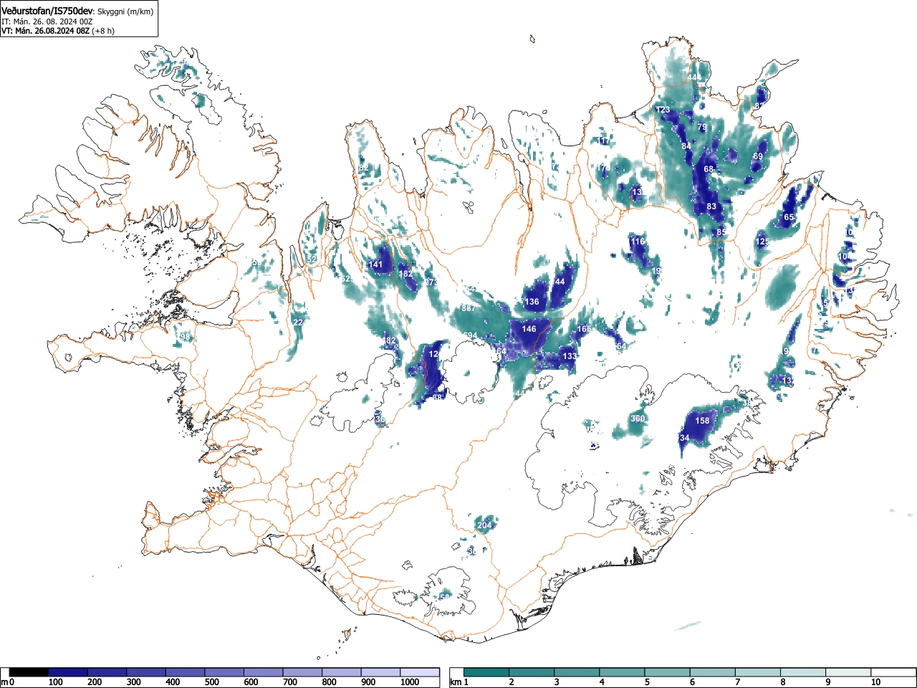Pick the 9–10 km lightest legend swatch
Screen dimensions: 917x688
[x=850, y=672]
